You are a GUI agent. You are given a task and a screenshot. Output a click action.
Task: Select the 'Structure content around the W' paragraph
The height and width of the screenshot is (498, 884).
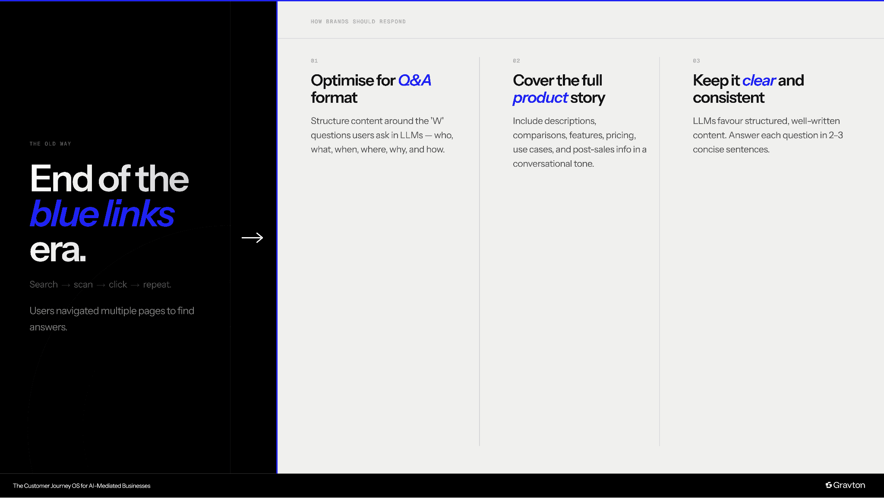tap(382, 135)
